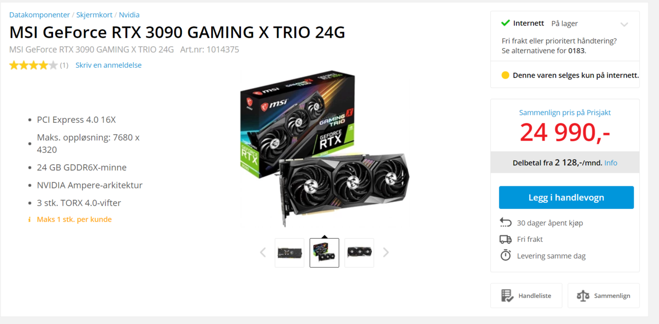Show next product image with right chevron

(x=386, y=252)
